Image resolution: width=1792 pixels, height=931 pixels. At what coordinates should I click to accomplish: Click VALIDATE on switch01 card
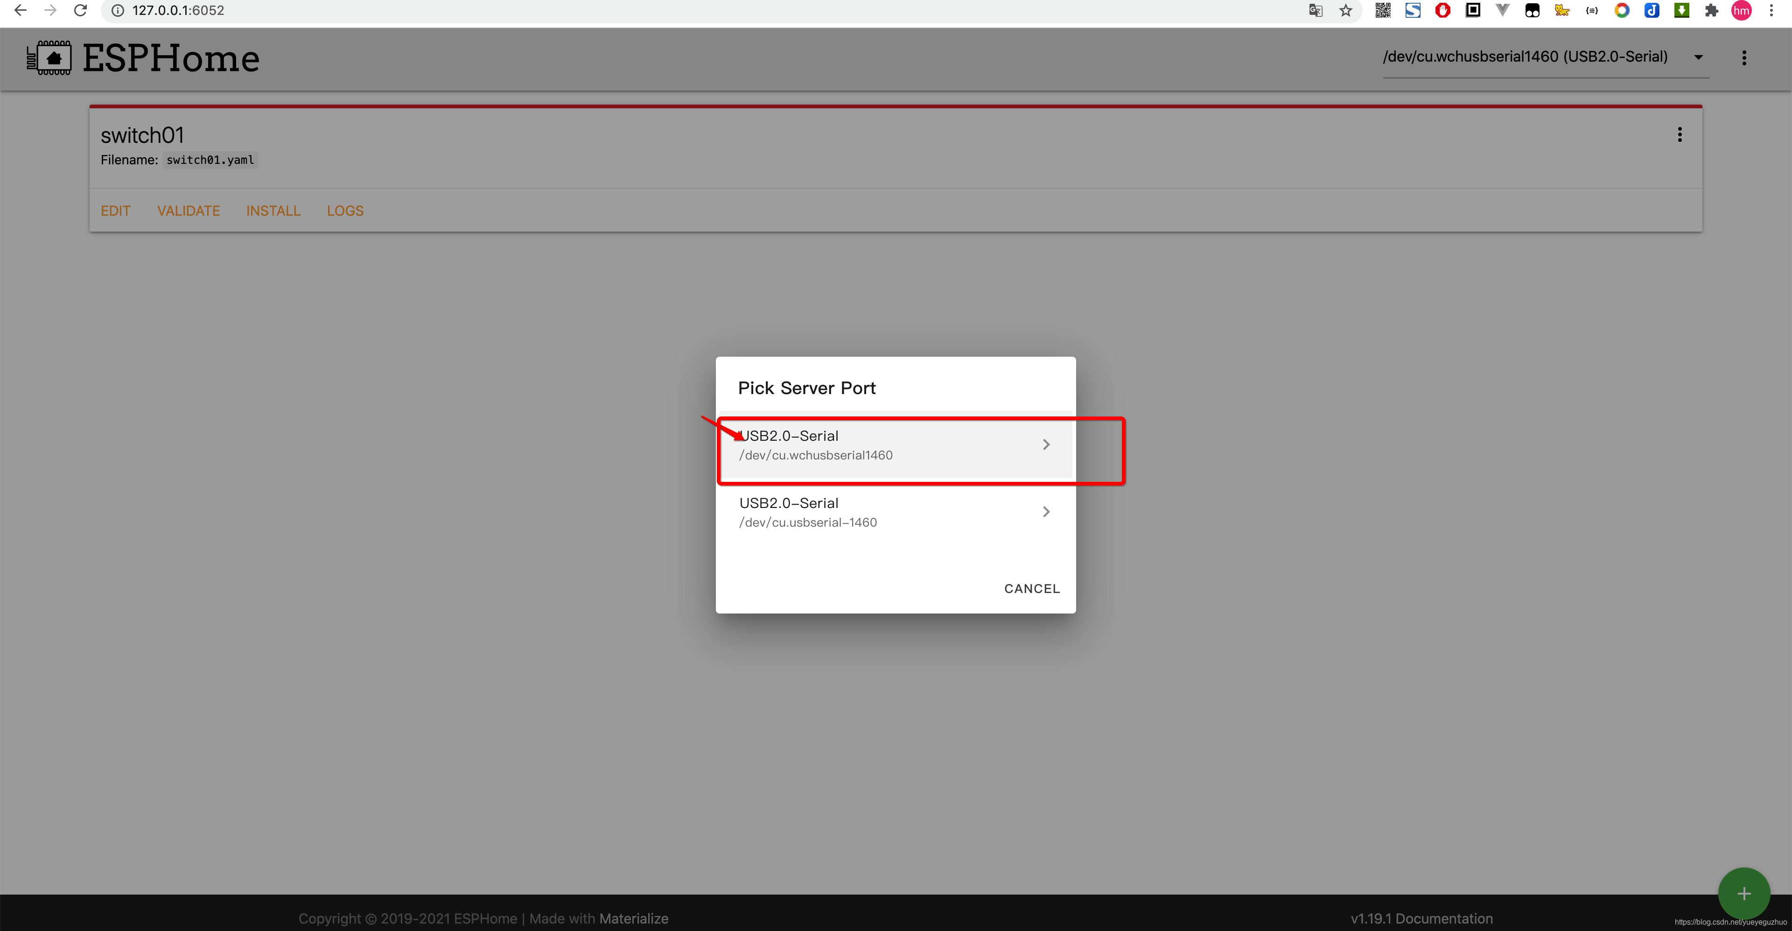coord(189,211)
